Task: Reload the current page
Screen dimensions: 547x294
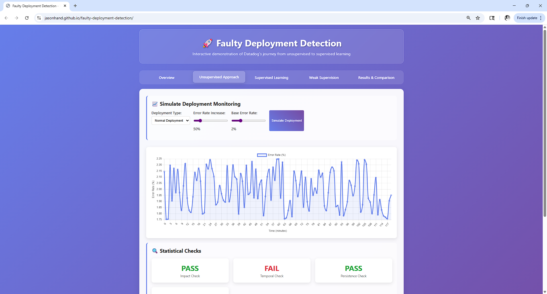Action: click(27, 18)
